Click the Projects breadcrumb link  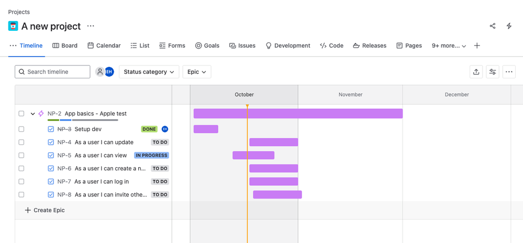19,12
